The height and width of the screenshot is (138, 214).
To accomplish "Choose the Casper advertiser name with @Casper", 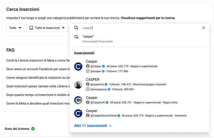I will 92,62.
